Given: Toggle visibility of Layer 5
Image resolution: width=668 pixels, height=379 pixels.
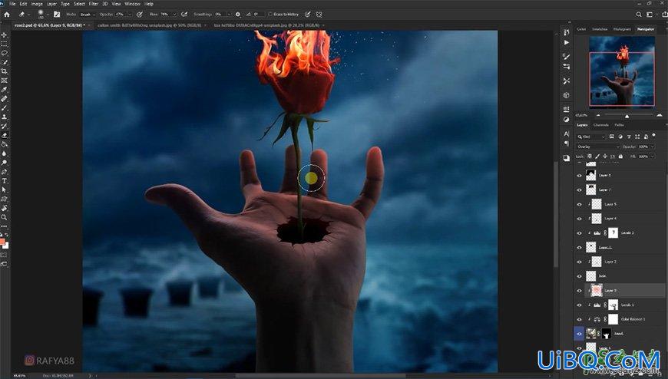Looking at the screenshot, I should coord(579,204).
